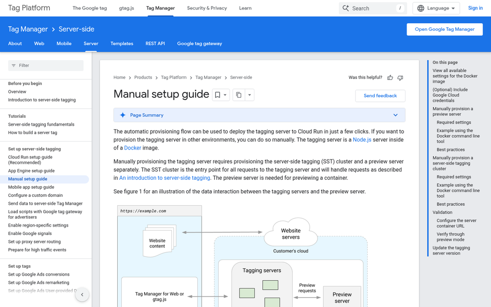Open Overview in the sidebar

17,92
